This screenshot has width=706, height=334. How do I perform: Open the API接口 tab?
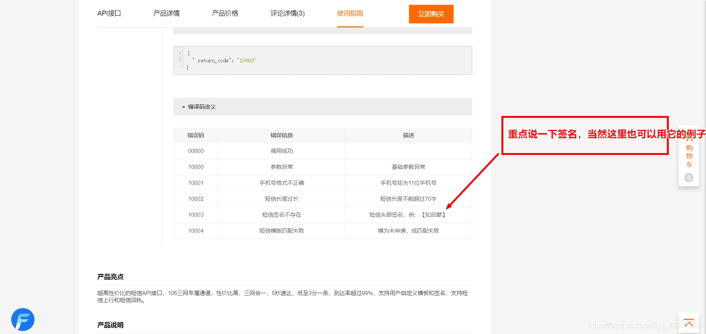click(x=109, y=13)
